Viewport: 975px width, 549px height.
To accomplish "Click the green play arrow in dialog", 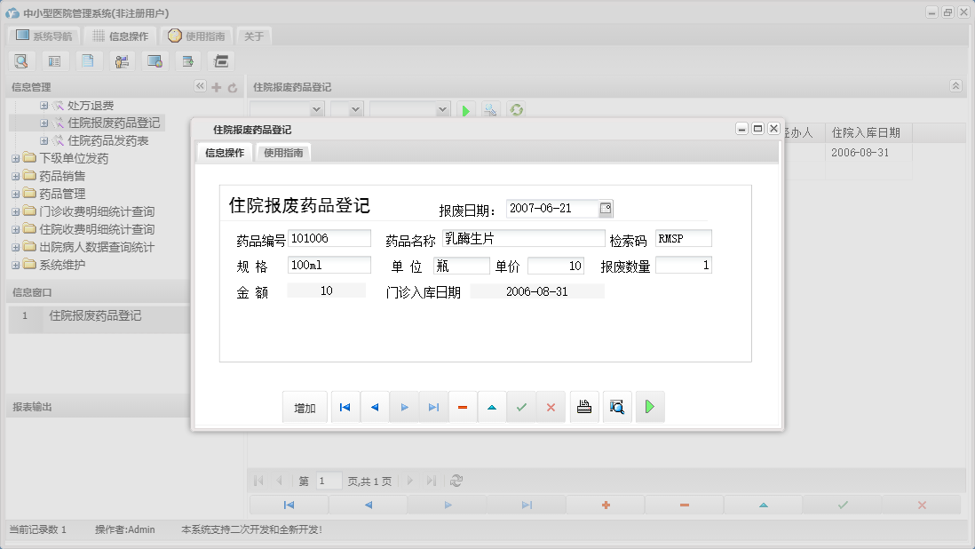I will click(650, 407).
